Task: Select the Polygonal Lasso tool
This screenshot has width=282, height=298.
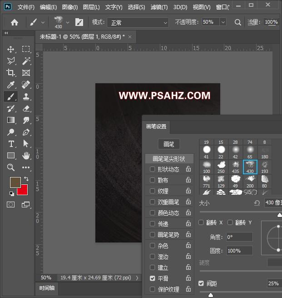Action: (10, 61)
